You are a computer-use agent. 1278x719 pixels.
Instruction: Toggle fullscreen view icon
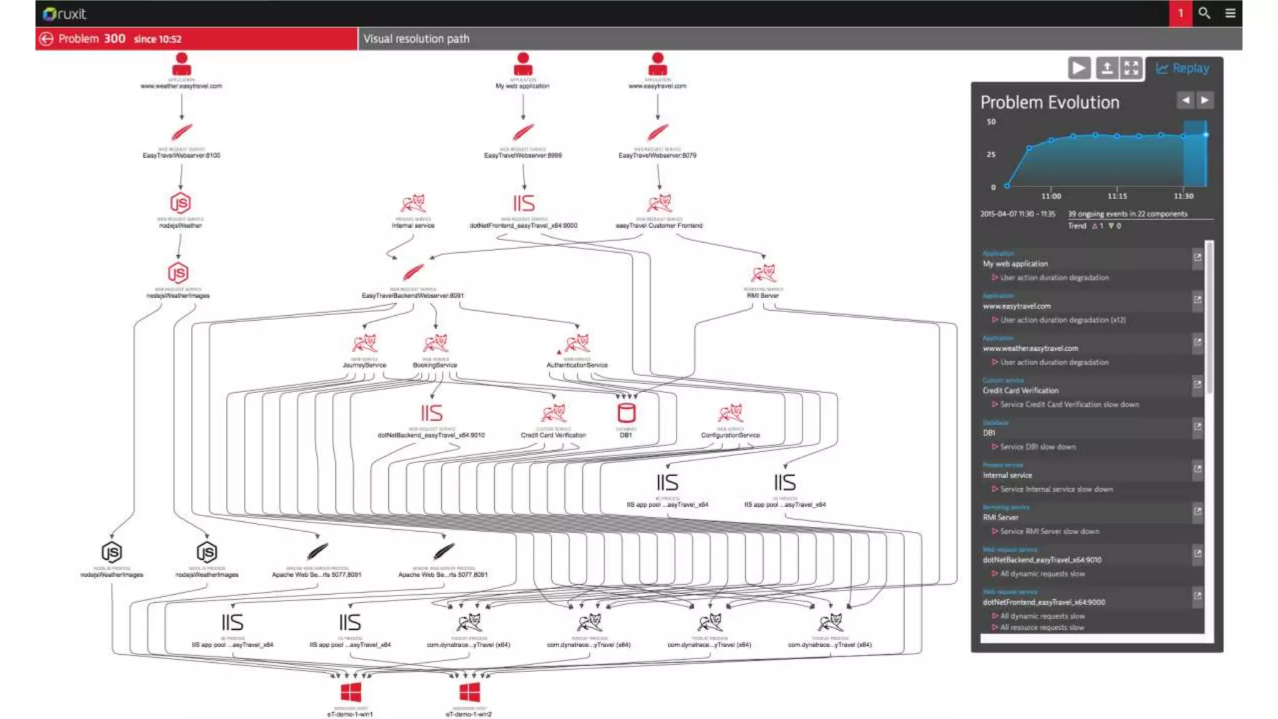[1131, 68]
